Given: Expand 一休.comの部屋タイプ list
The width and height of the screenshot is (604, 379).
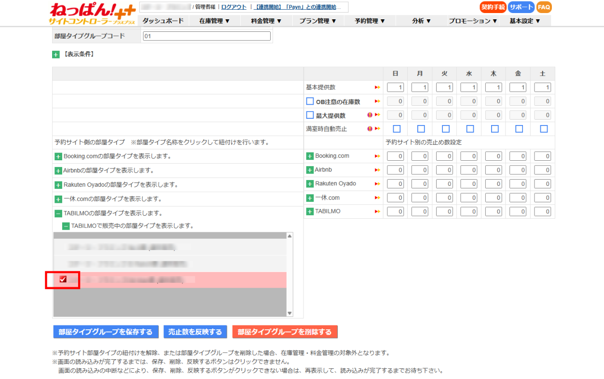Looking at the screenshot, I should click(58, 199).
